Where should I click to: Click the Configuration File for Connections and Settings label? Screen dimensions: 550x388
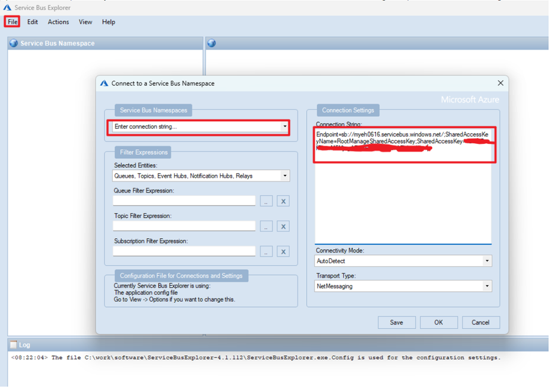pos(181,276)
